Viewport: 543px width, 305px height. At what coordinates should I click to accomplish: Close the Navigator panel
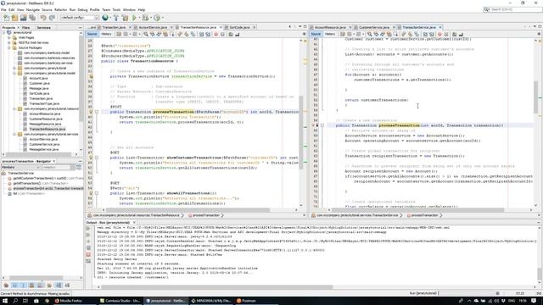tap(54, 162)
